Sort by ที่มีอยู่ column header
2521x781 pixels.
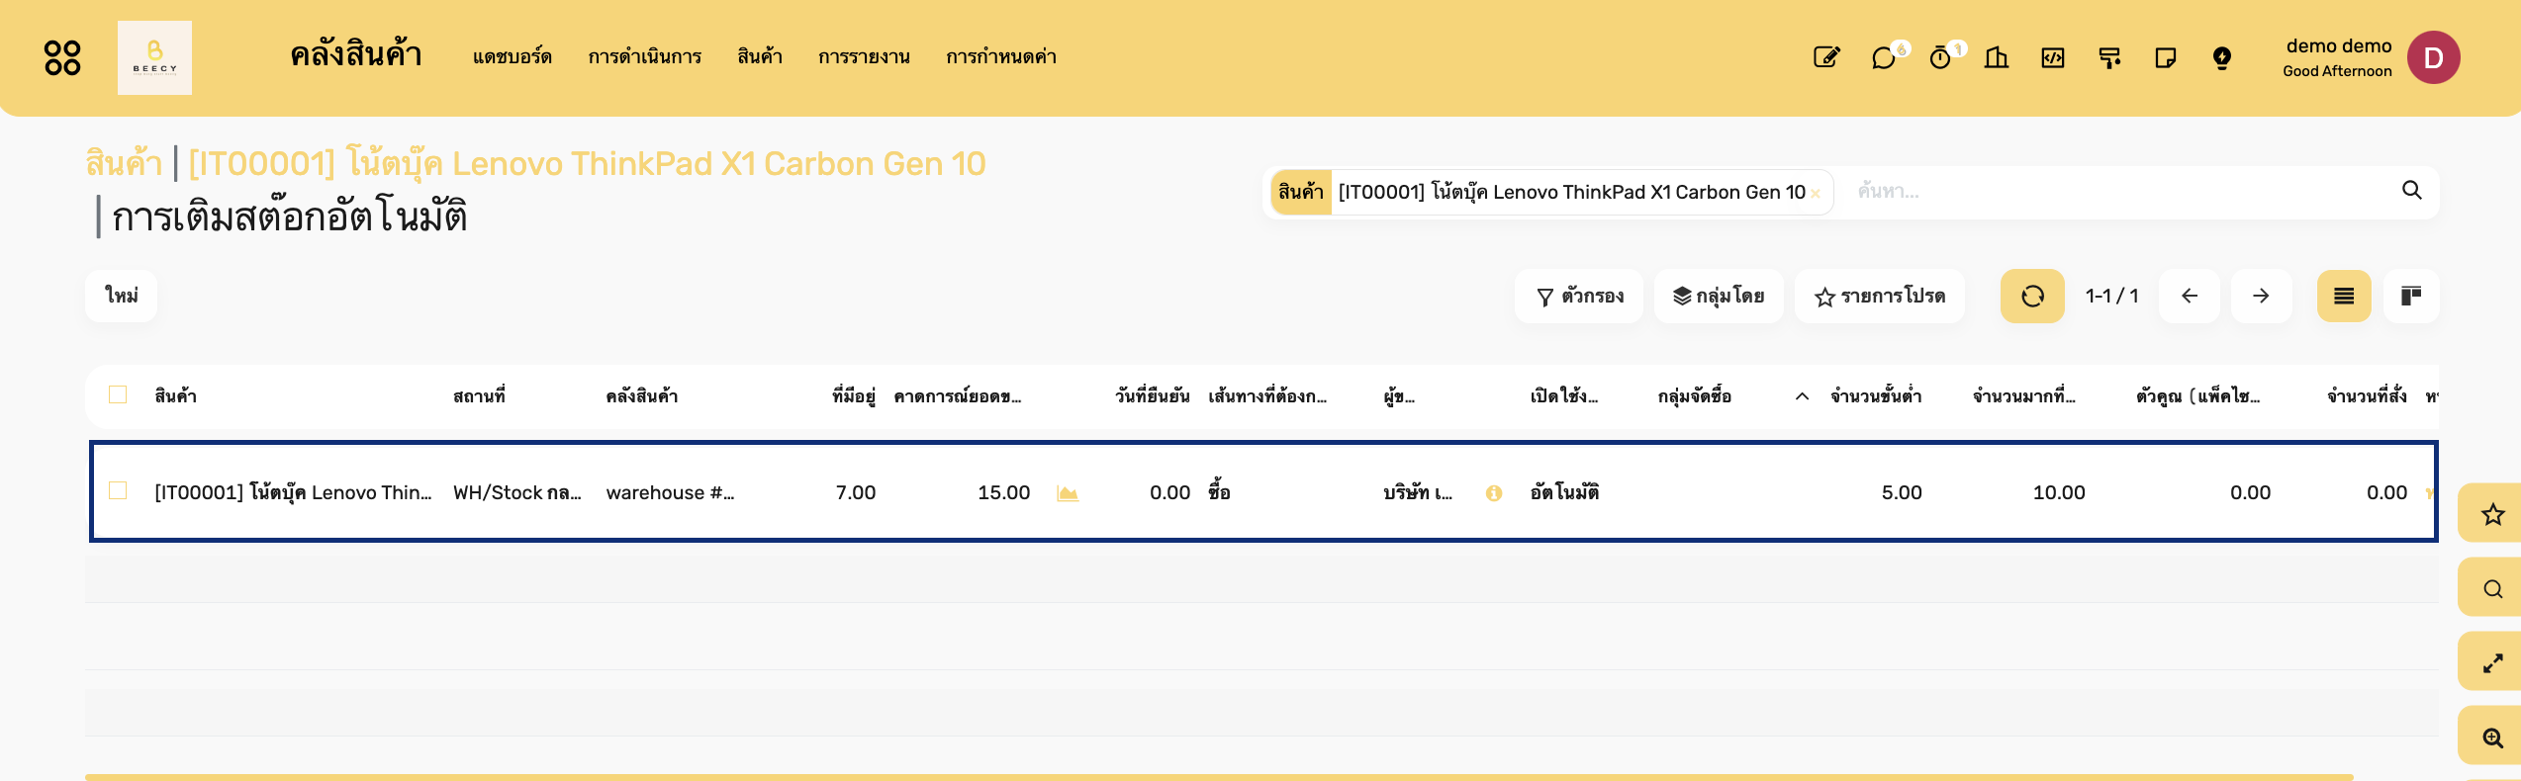point(854,395)
